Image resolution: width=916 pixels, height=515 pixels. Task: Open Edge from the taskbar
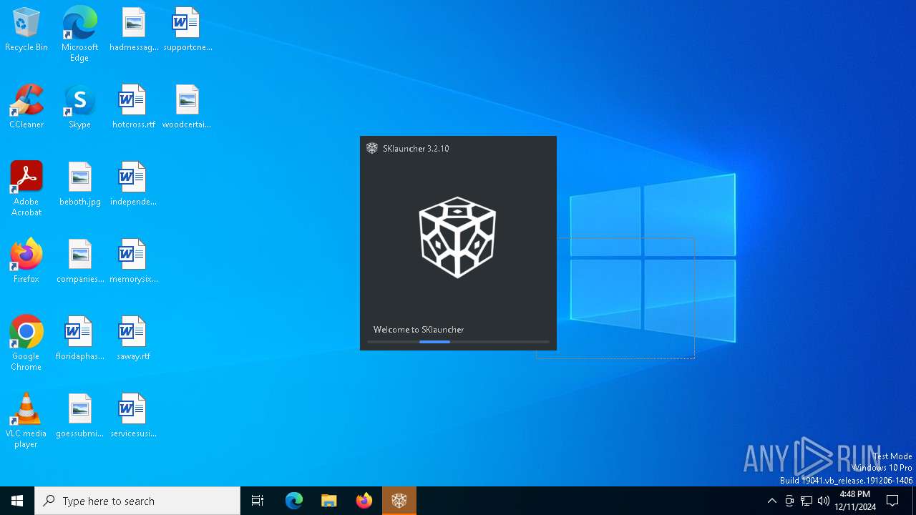[294, 501]
